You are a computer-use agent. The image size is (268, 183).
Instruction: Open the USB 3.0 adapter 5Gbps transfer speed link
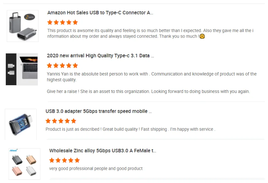click(x=99, y=111)
